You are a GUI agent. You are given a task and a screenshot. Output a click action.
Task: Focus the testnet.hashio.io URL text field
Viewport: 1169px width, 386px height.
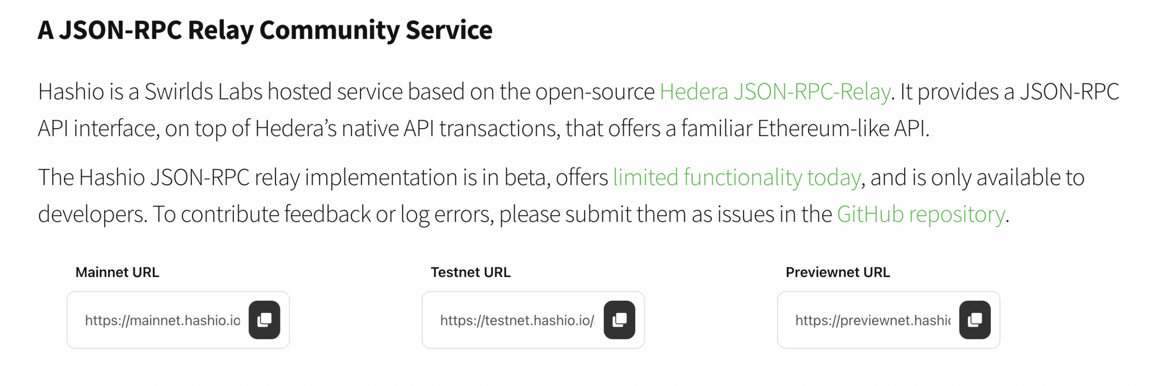coord(517,320)
